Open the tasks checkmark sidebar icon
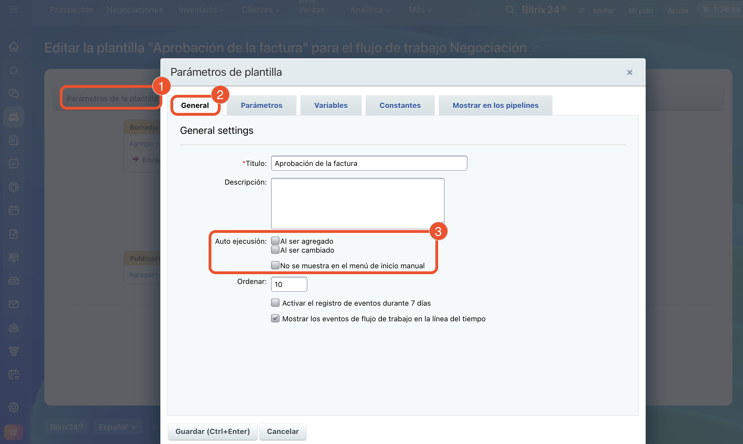The width and height of the screenshot is (743, 444). click(14, 164)
